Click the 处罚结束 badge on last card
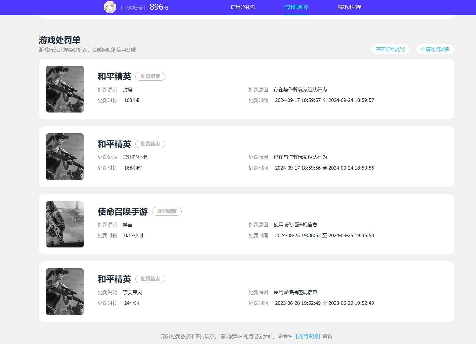Viewport: 476px width, 345px height. pyautogui.click(x=150, y=279)
